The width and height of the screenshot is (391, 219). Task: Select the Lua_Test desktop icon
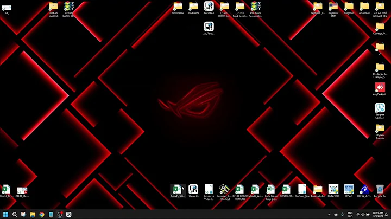pos(209,27)
